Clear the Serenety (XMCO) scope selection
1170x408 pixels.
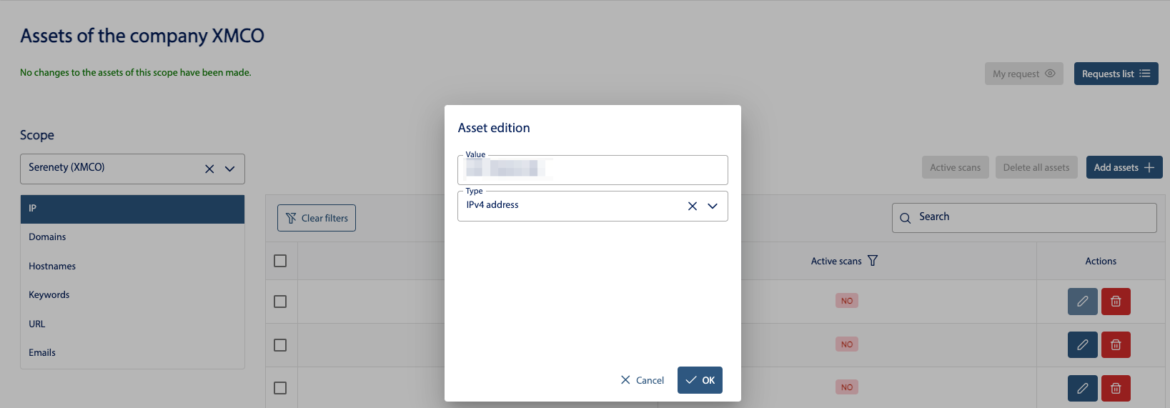pyautogui.click(x=209, y=169)
